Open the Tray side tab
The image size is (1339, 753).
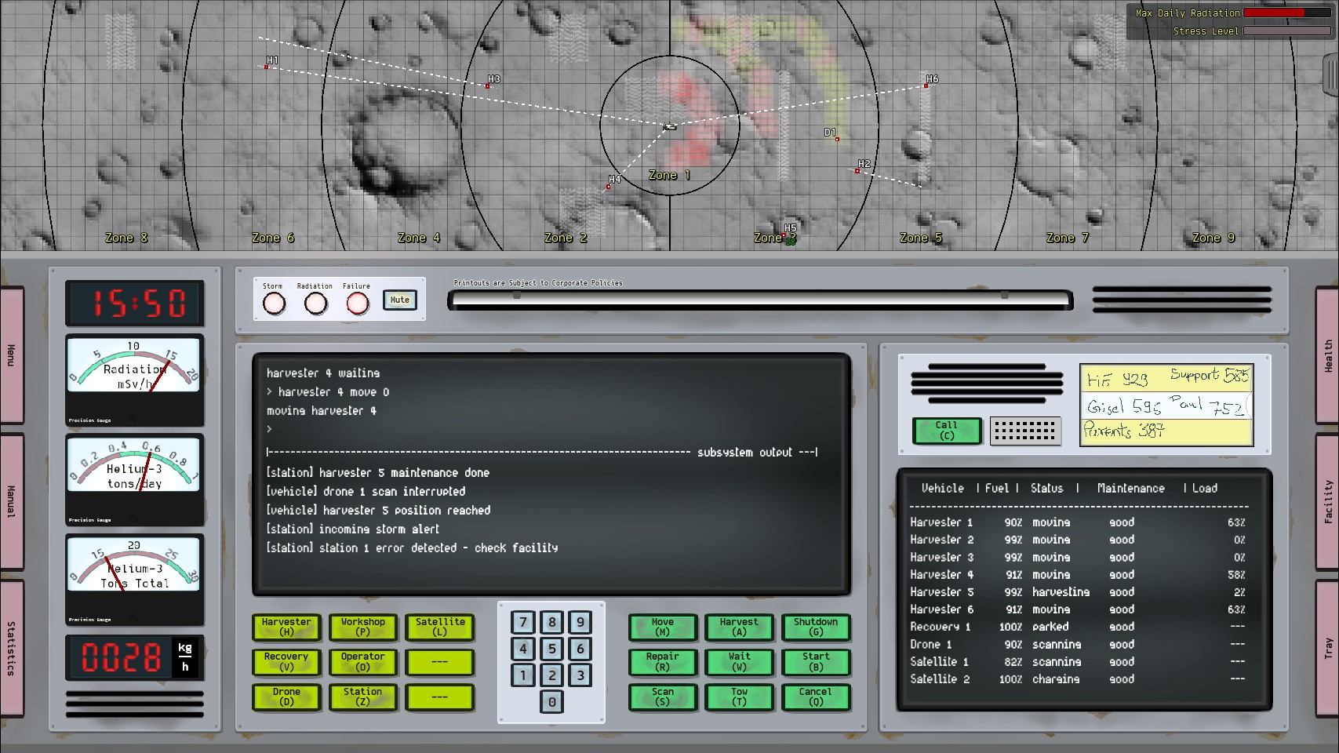click(x=1327, y=648)
